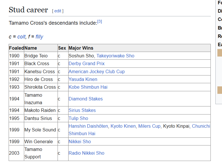Open the Hanshin Daishōten link
The image size is (222, 167).
coord(88,126)
